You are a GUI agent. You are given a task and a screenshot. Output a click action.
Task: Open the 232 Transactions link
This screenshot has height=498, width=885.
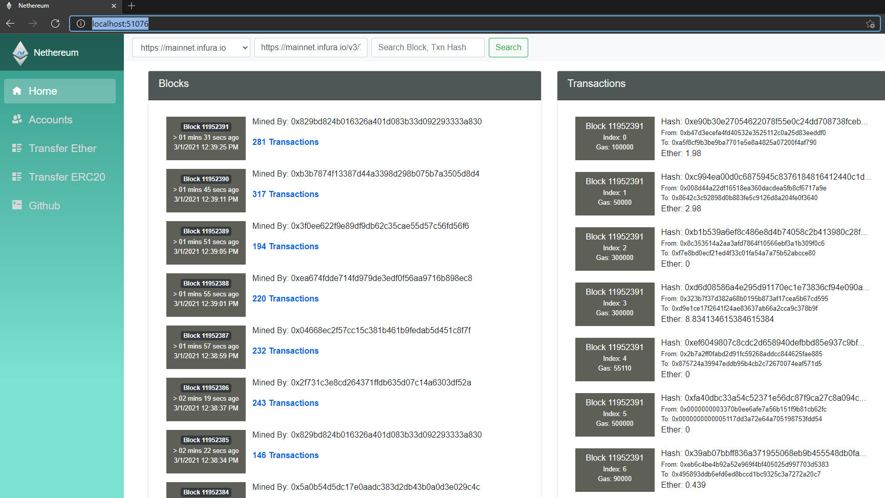(286, 351)
